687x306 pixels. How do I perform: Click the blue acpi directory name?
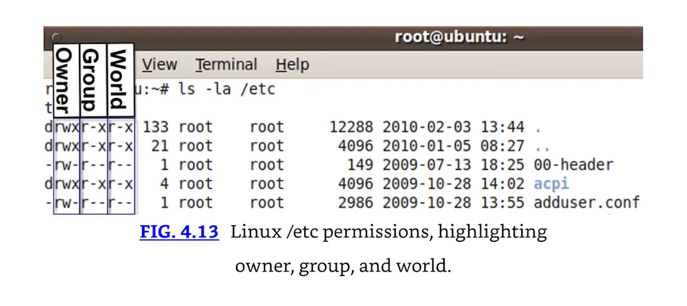point(551,184)
